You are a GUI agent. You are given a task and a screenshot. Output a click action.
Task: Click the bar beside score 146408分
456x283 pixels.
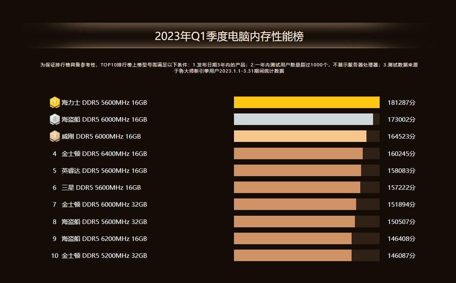coord(293,238)
